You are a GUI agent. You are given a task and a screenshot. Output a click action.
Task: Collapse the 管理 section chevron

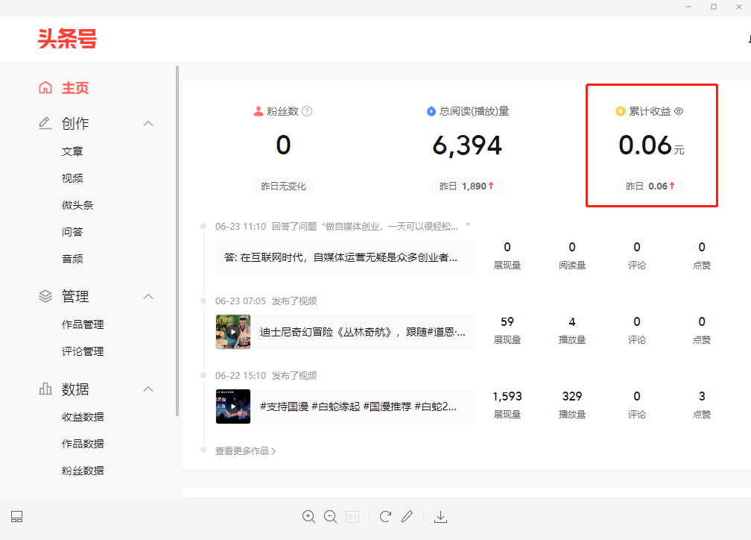148,295
